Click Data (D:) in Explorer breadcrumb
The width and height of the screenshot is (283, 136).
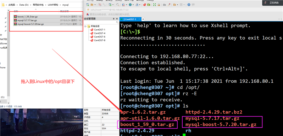pyautogui.click(x=24, y=5)
